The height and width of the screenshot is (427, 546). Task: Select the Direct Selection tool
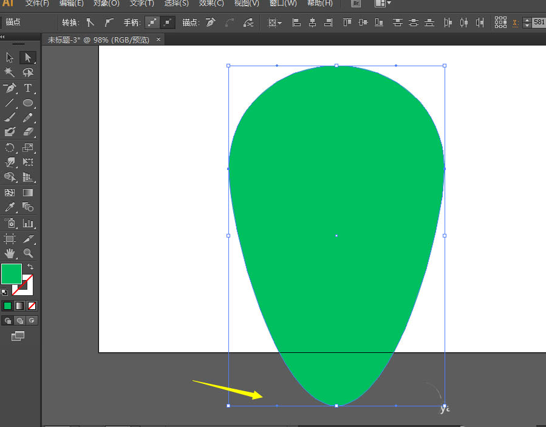[x=28, y=58]
